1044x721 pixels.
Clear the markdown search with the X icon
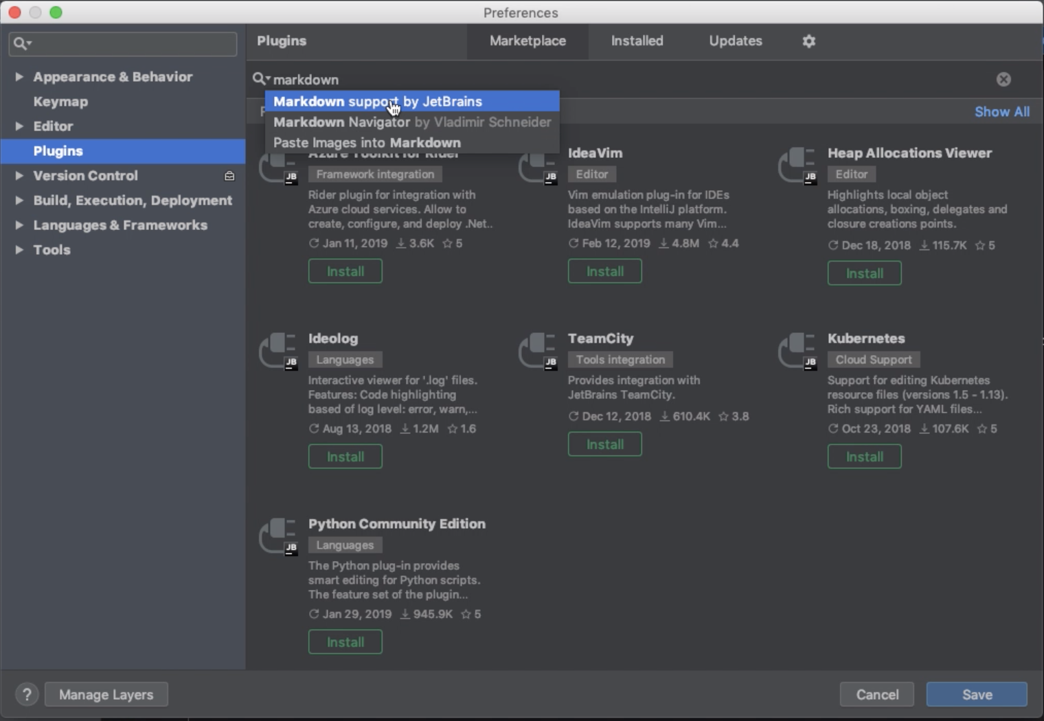(x=1003, y=80)
